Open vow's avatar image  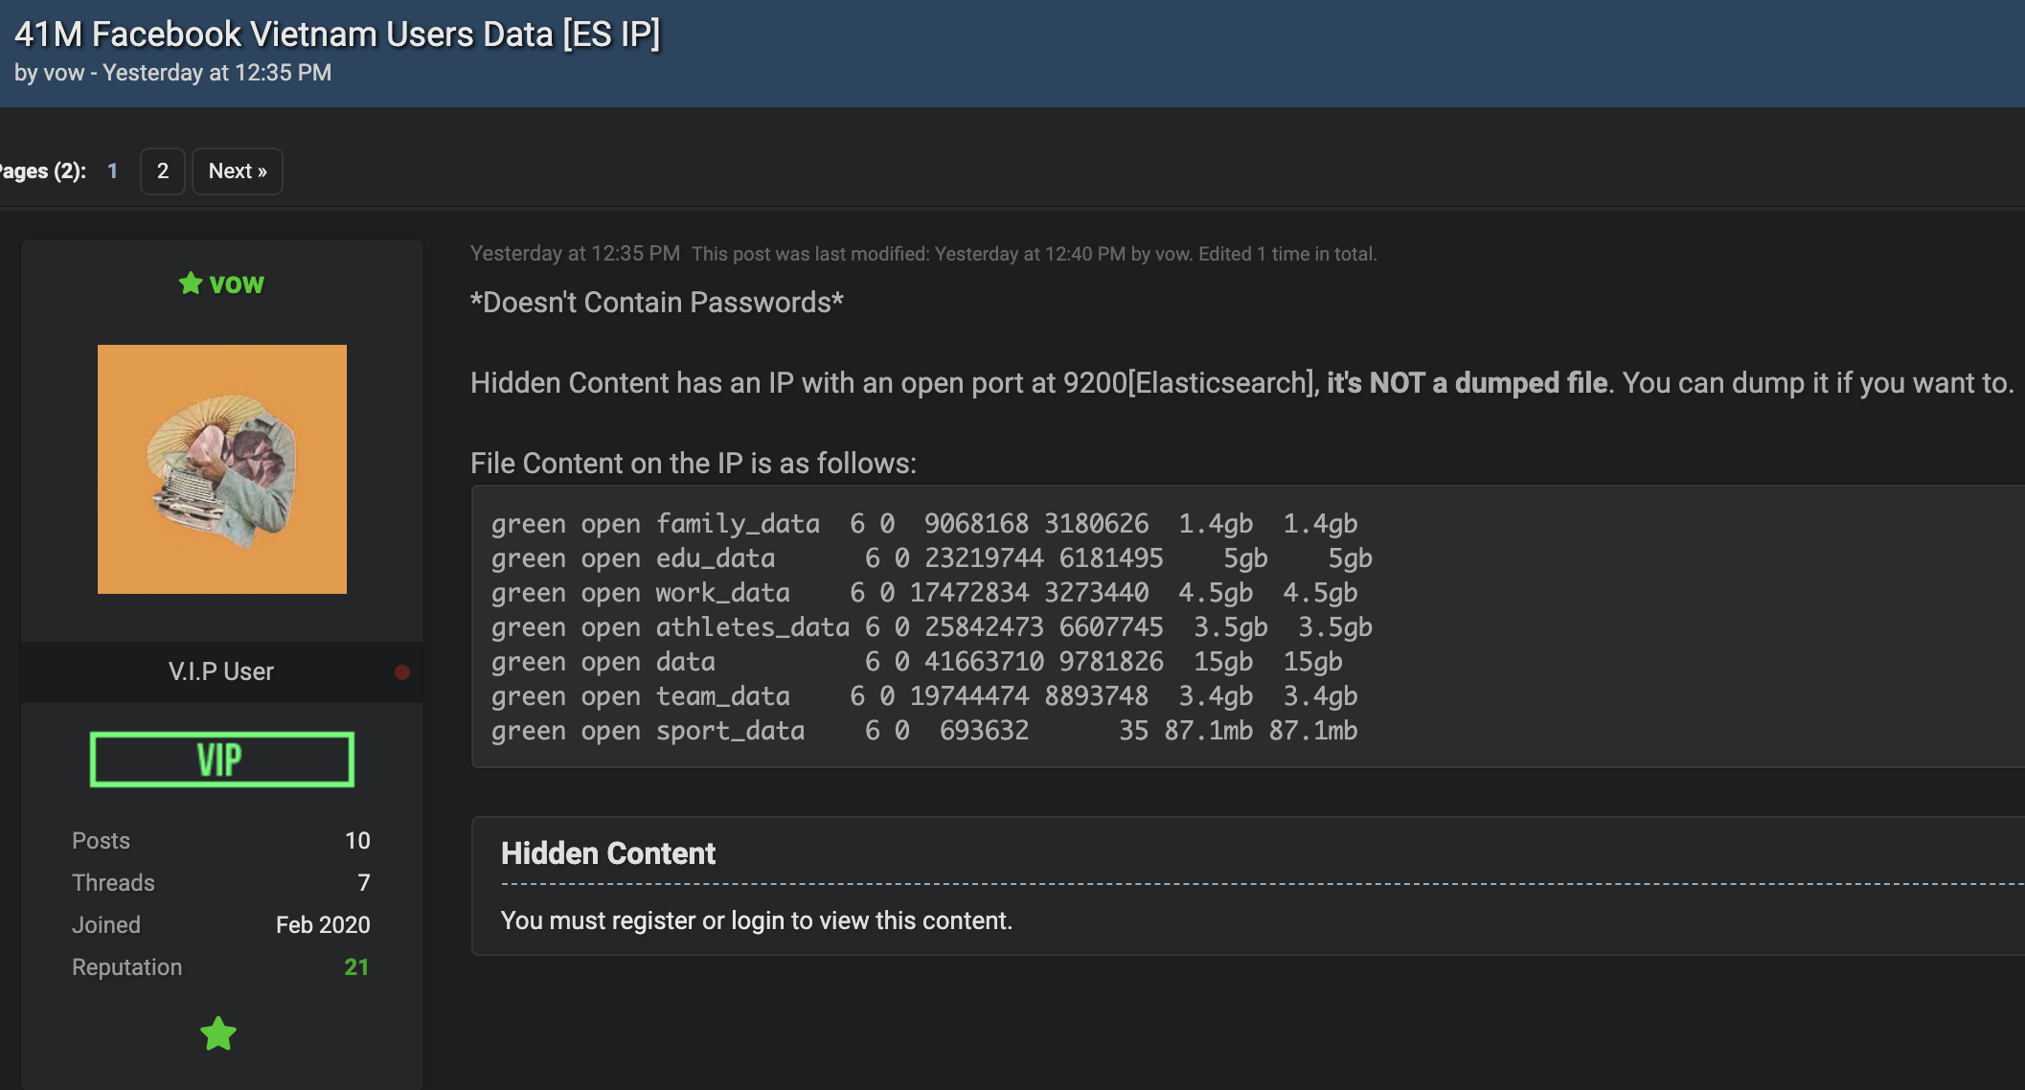pyautogui.click(x=222, y=469)
